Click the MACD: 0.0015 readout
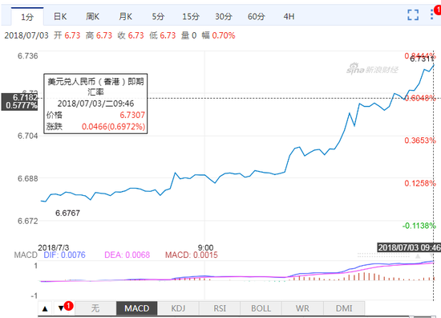 pyautogui.click(x=192, y=255)
